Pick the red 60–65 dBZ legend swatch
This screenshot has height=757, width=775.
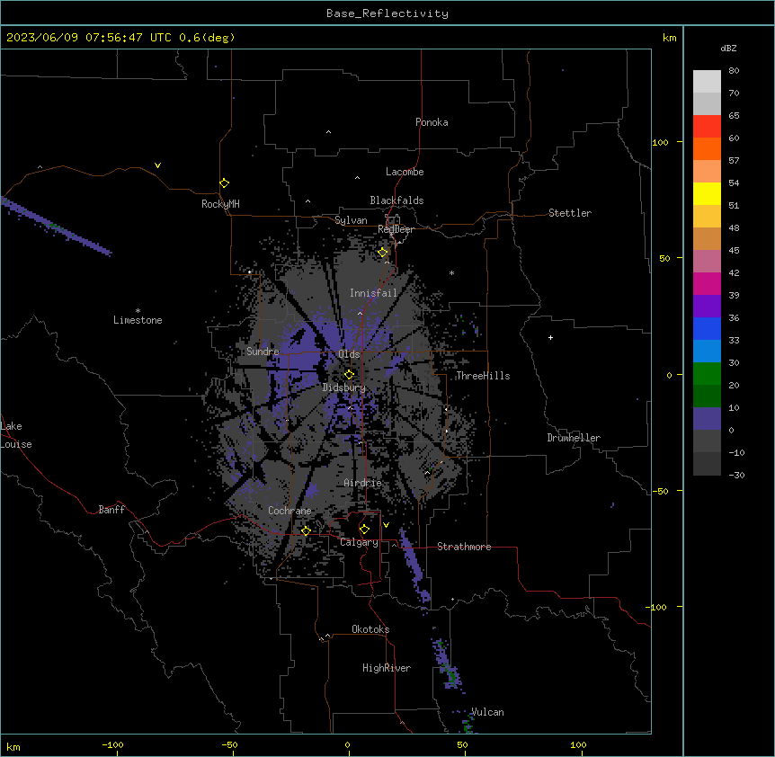pyautogui.click(x=707, y=127)
